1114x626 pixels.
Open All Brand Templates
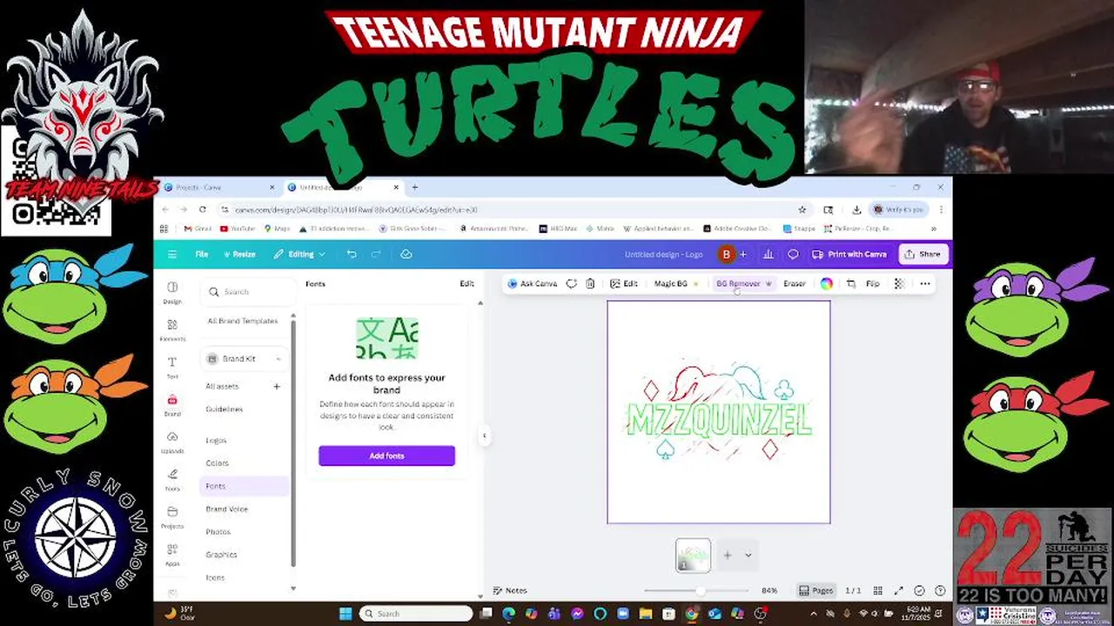click(243, 321)
